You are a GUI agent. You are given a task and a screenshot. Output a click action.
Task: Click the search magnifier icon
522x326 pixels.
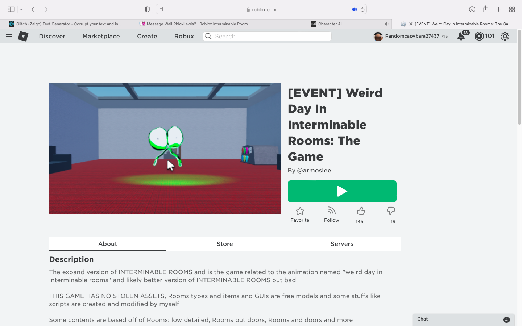208,36
